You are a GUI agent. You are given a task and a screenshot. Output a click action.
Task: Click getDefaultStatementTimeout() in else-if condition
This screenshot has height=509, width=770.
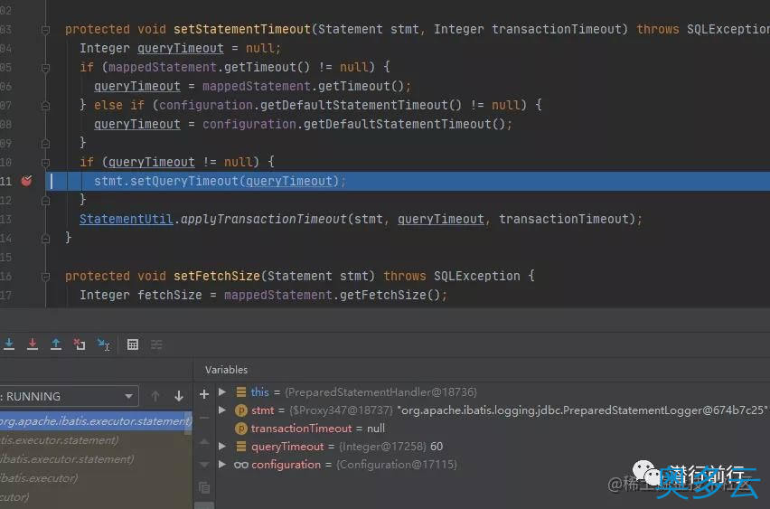pyautogui.click(x=361, y=105)
